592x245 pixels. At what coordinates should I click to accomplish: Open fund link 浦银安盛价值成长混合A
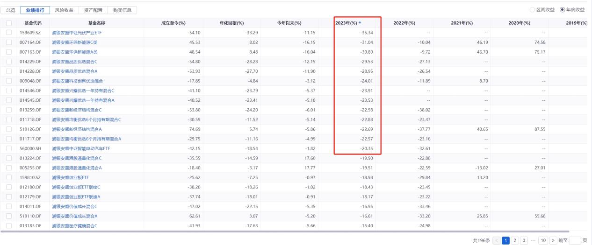pos(75,216)
